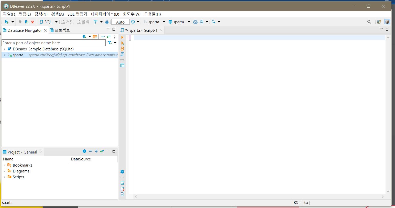Toggle Link with Editor in Database Navigator
Screen dimensions: 395x208
coord(109,37)
